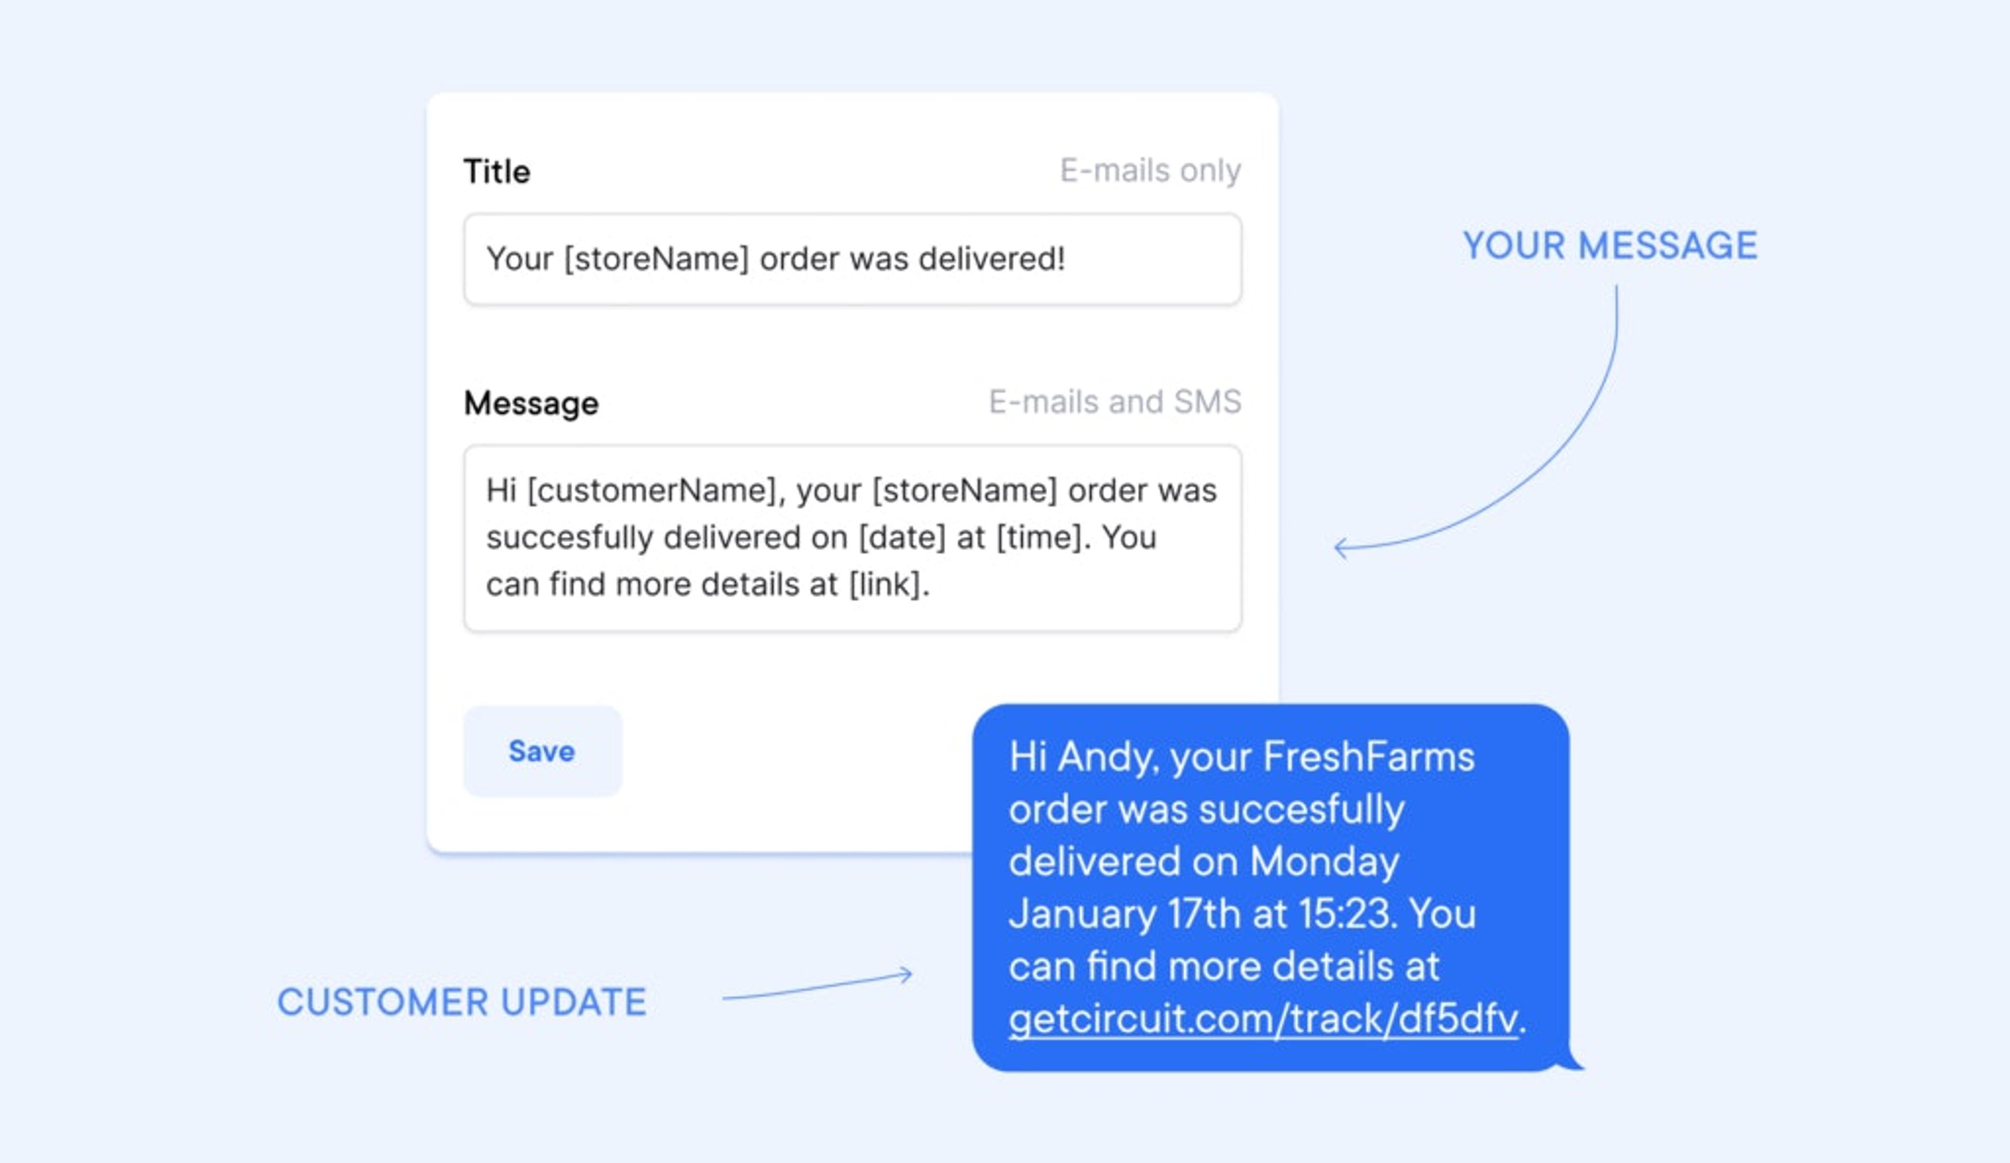
Task: Click the [time] placeholder token
Action: (1037, 537)
